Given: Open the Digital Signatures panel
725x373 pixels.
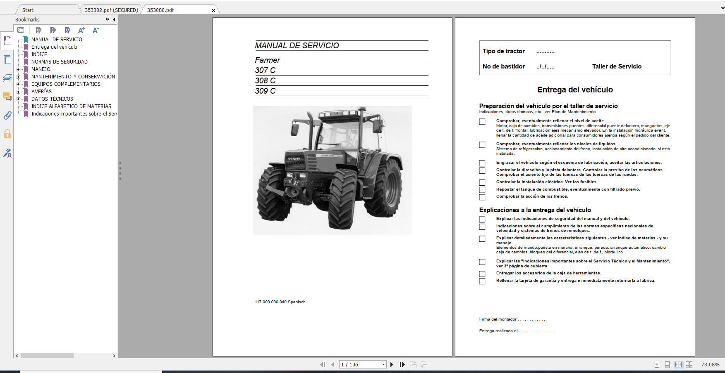Looking at the screenshot, I should 7,153.
